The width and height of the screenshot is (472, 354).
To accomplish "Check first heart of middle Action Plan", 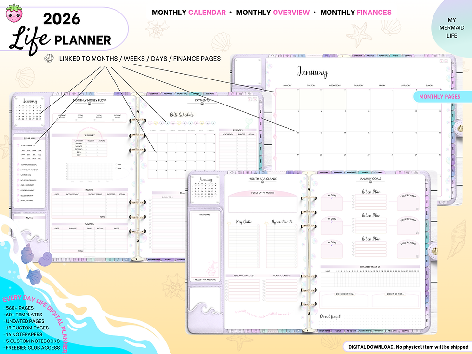I will (354, 219).
